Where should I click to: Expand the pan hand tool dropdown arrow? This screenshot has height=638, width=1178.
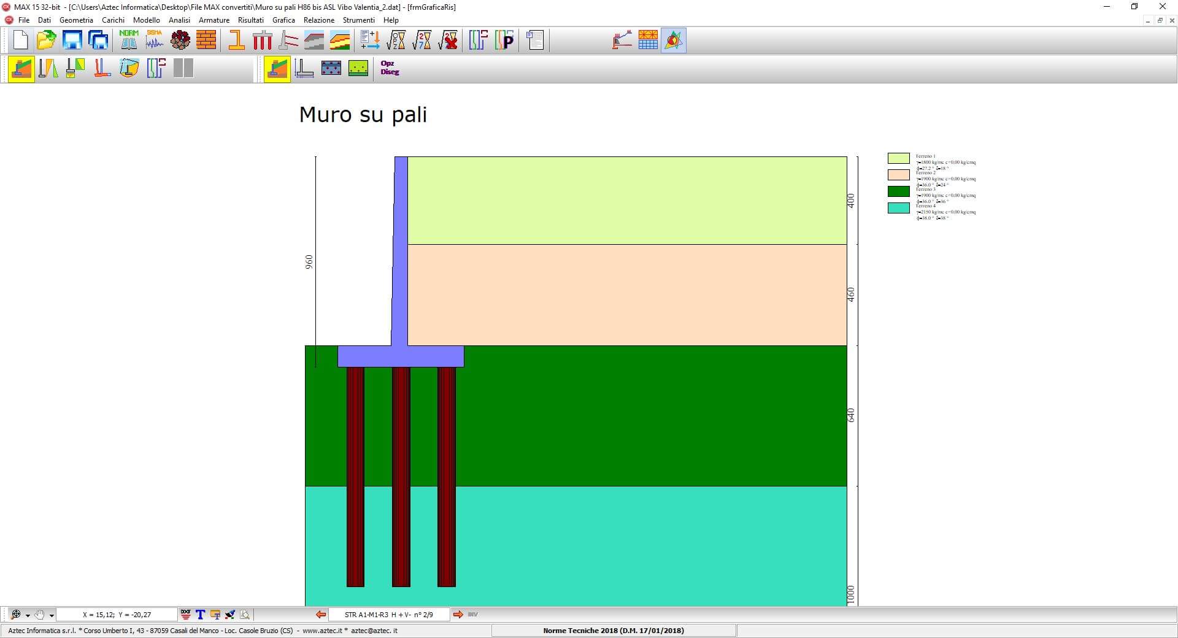pyautogui.click(x=52, y=615)
